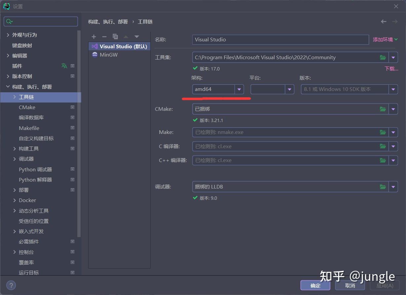Open the empty 平台 dropdown
The width and height of the screenshot is (406, 295).
tap(289, 89)
